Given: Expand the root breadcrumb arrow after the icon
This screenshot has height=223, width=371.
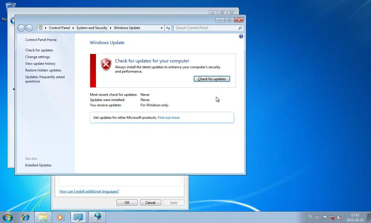Looking at the screenshot, I should coord(46,28).
